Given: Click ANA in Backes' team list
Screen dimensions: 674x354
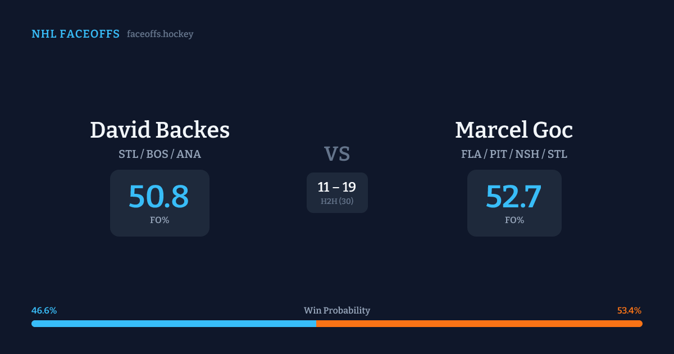Looking at the screenshot, I should click(189, 154).
